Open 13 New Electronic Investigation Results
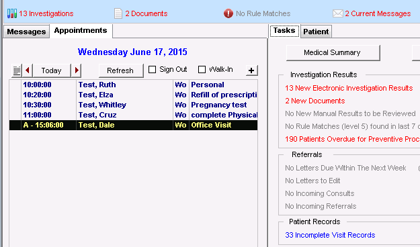 pyautogui.click(x=349, y=88)
